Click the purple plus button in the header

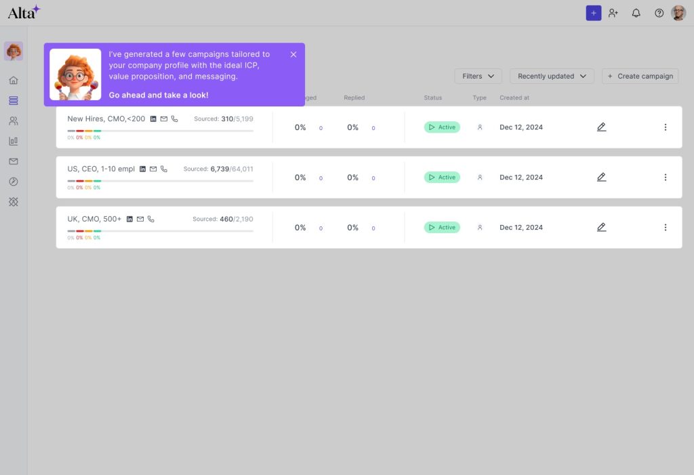tap(593, 13)
